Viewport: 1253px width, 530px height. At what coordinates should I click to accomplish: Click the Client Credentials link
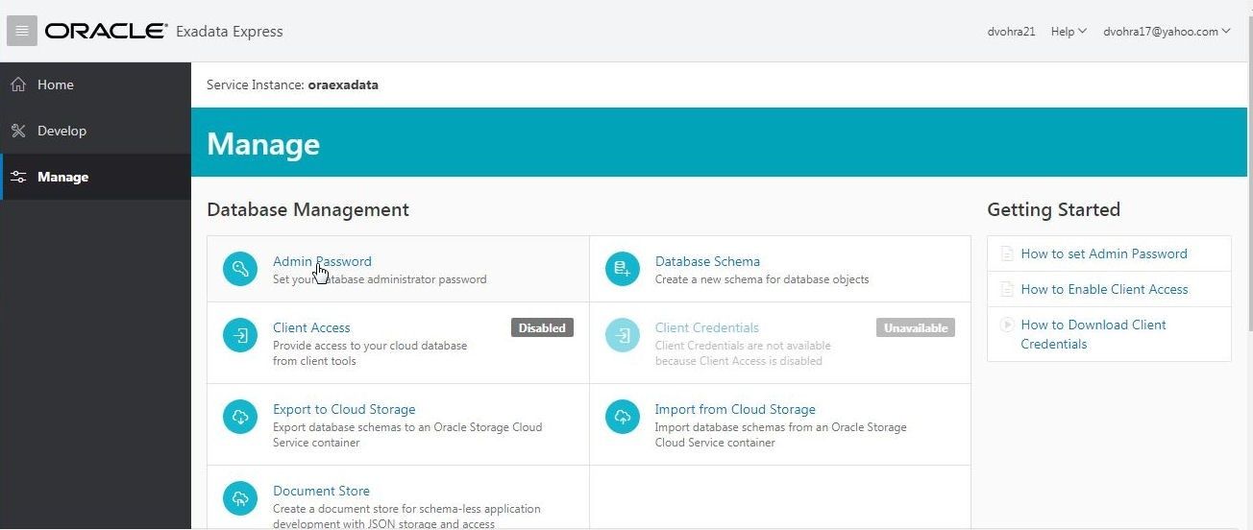(x=707, y=327)
